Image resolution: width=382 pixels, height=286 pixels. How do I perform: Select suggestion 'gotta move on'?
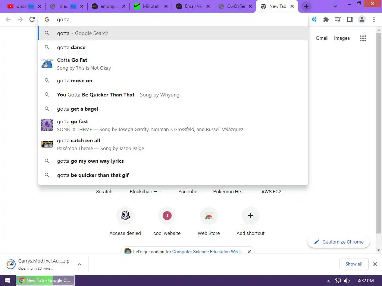pyautogui.click(x=173, y=80)
